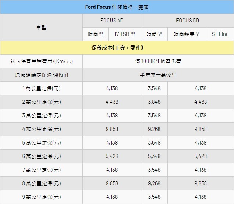Click FOCUS 4D price in 1 萬公里 row
Screen dimensions: 234x204
(x=112, y=88)
